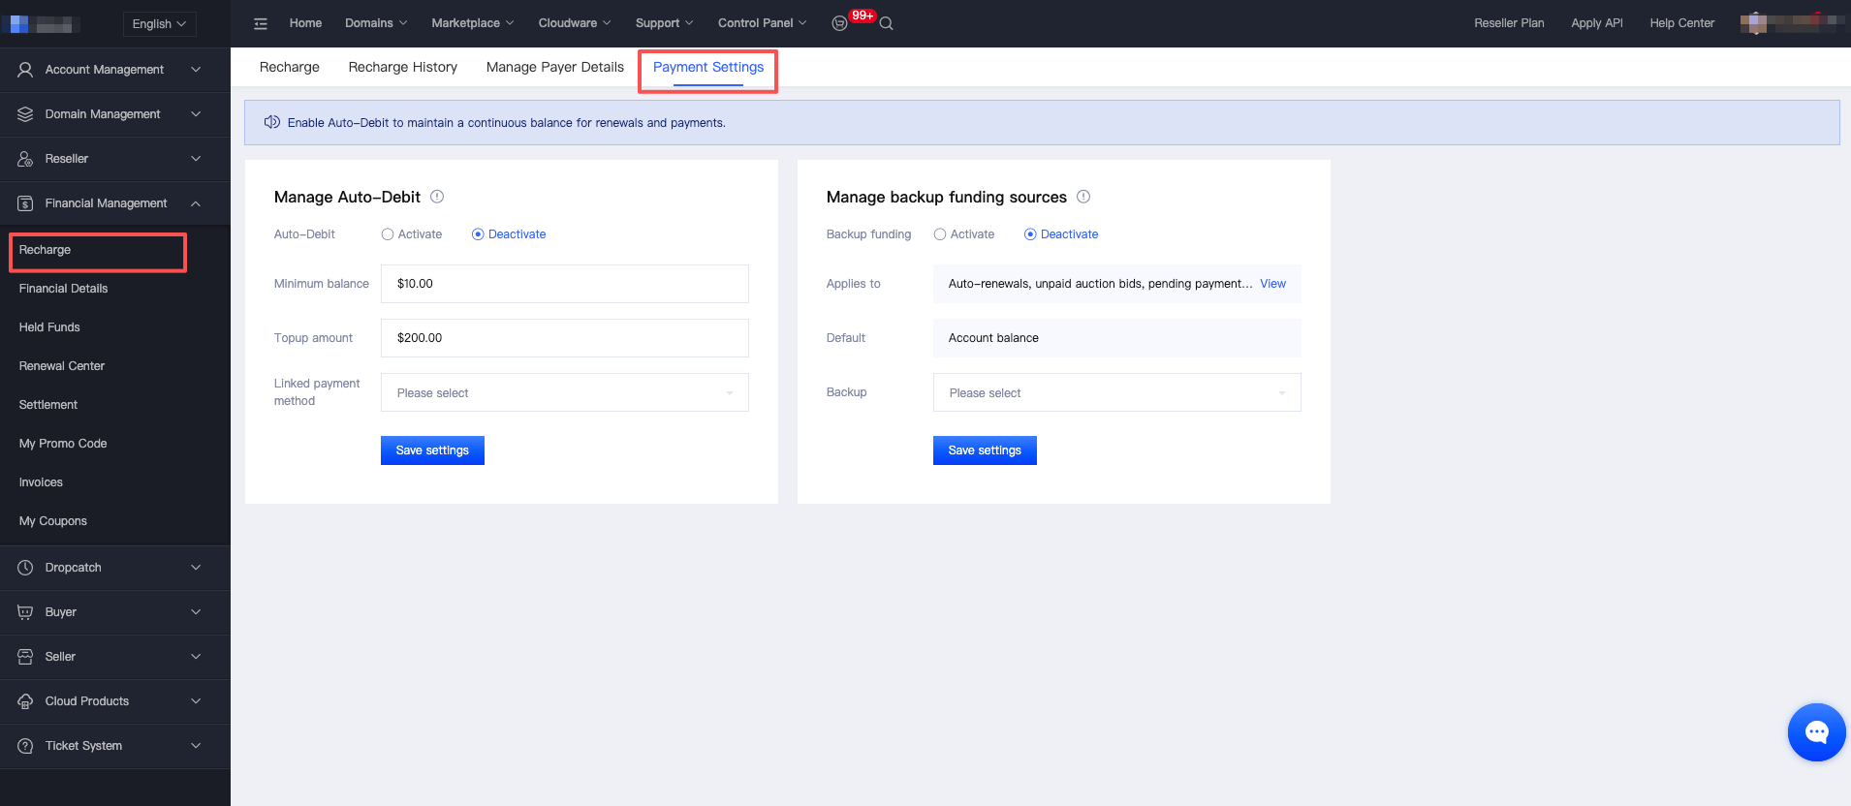Click the Cloud Products icon in sidebar
The image size is (1851, 806).
[25, 701]
